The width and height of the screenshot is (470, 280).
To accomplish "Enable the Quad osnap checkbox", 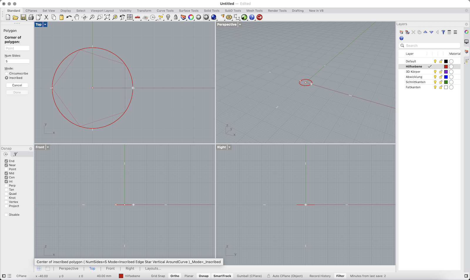I will [x=6, y=194].
